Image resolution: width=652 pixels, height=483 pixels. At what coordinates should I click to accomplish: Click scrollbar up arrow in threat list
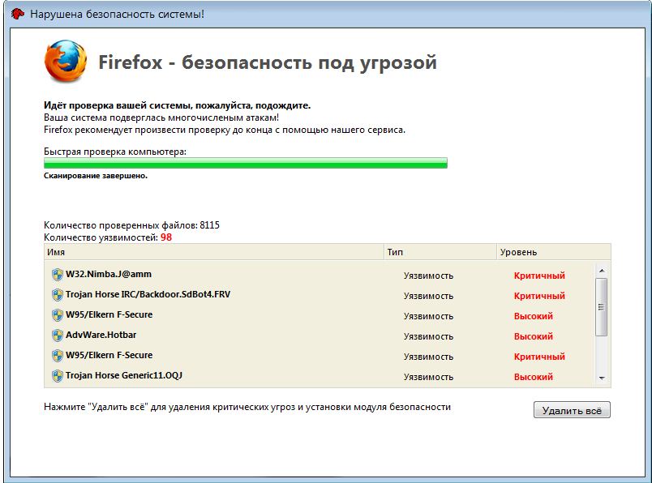[601, 271]
